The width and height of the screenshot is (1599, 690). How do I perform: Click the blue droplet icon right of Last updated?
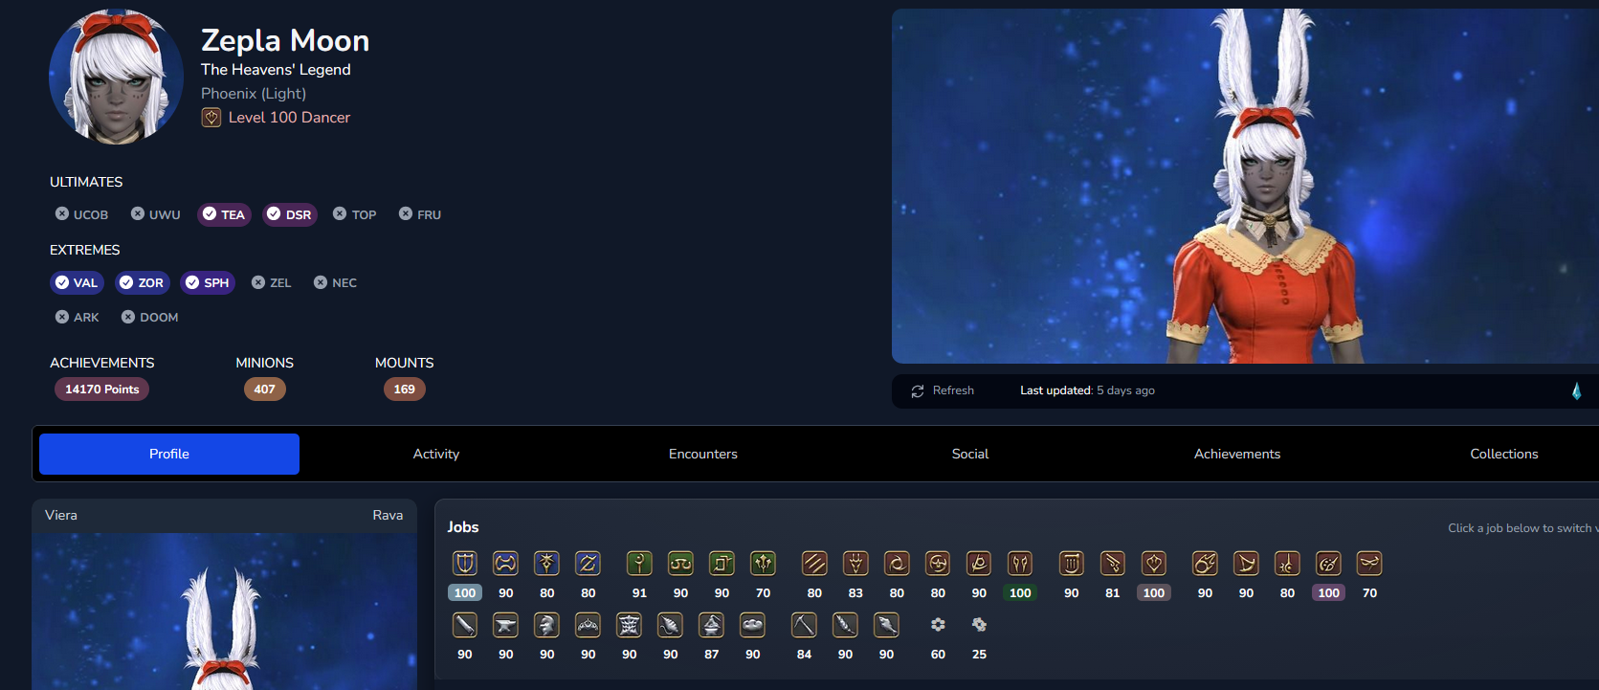click(x=1576, y=390)
